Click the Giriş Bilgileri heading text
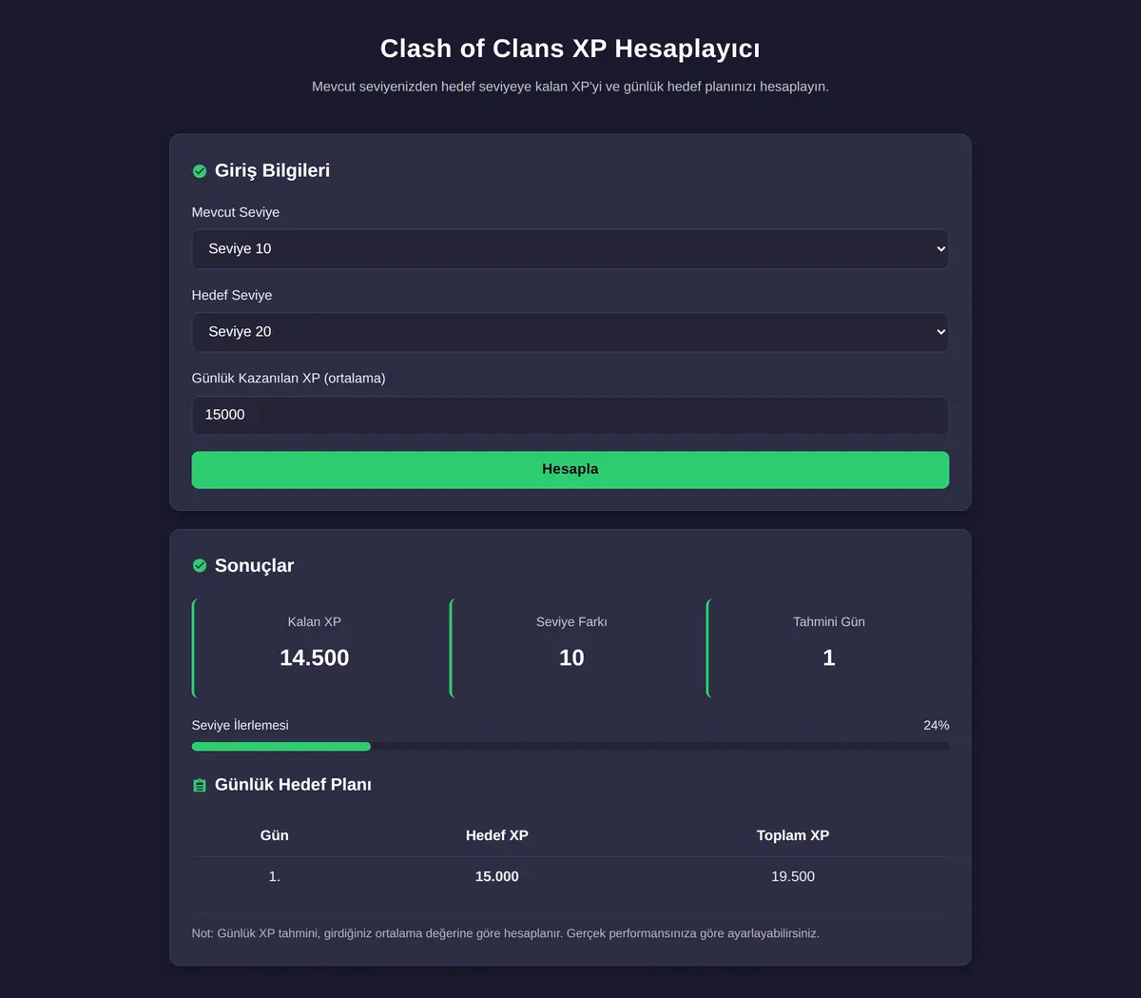The image size is (1141, 998). pyautogui.click(x=272, y=170)
